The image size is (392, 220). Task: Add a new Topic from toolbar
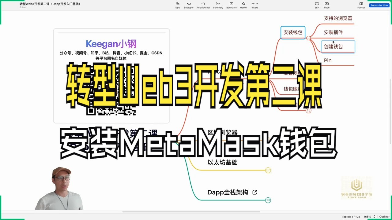click(177, 5)
